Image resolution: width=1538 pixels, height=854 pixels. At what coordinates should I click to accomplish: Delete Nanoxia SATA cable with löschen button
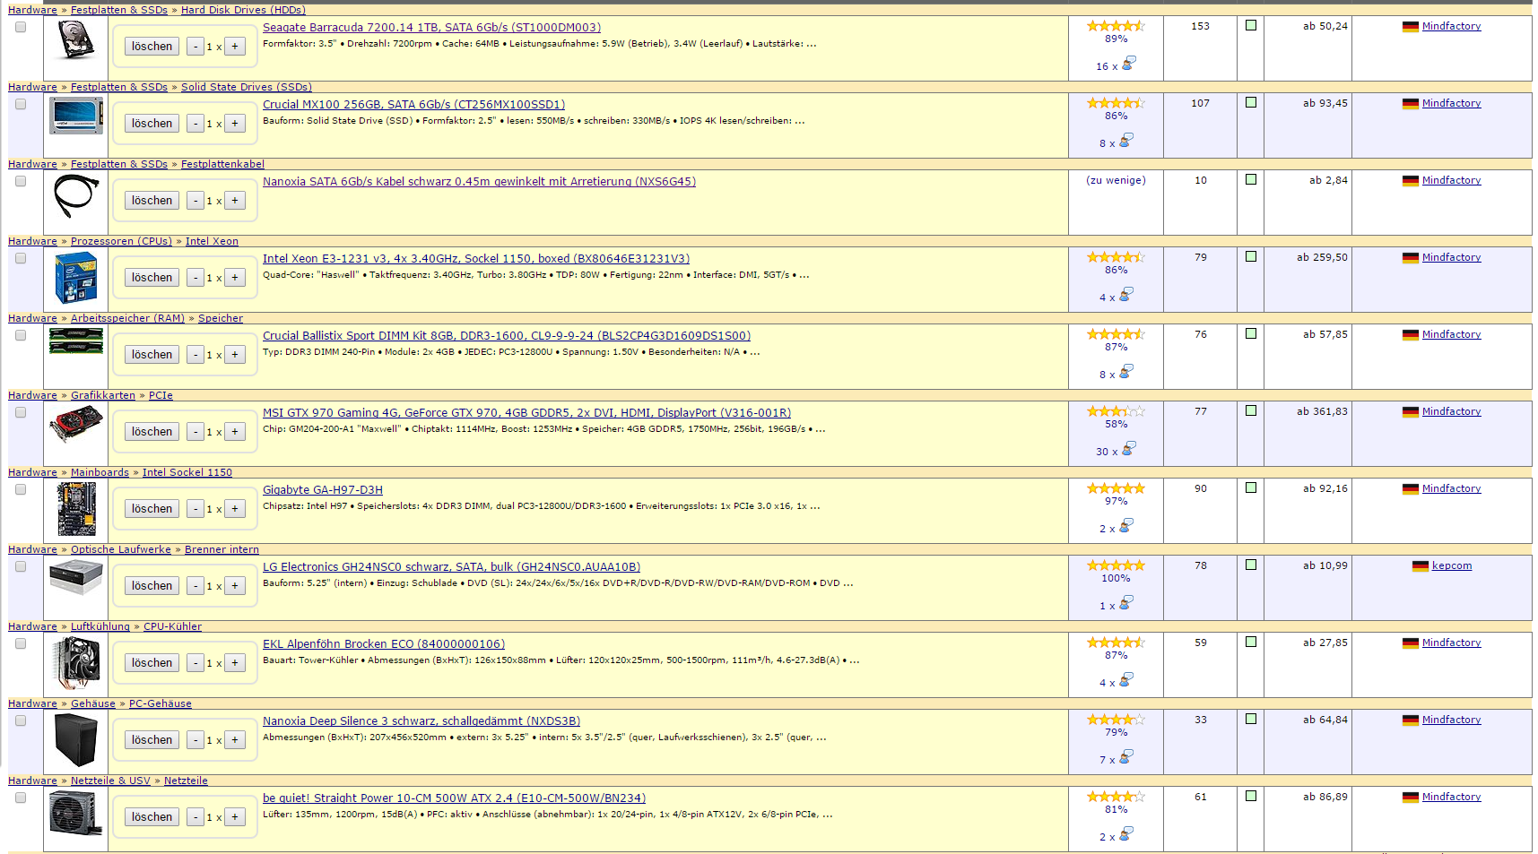152,201
